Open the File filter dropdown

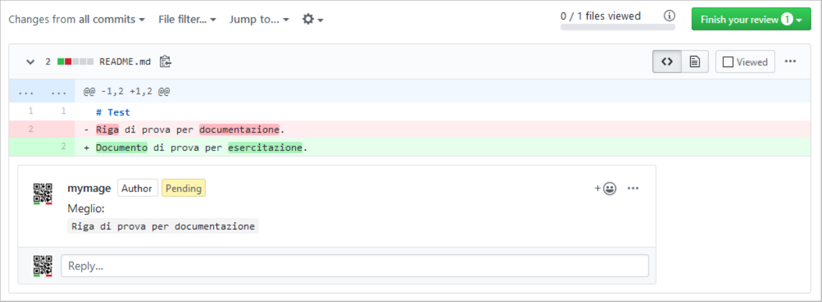tap(187, 19)
